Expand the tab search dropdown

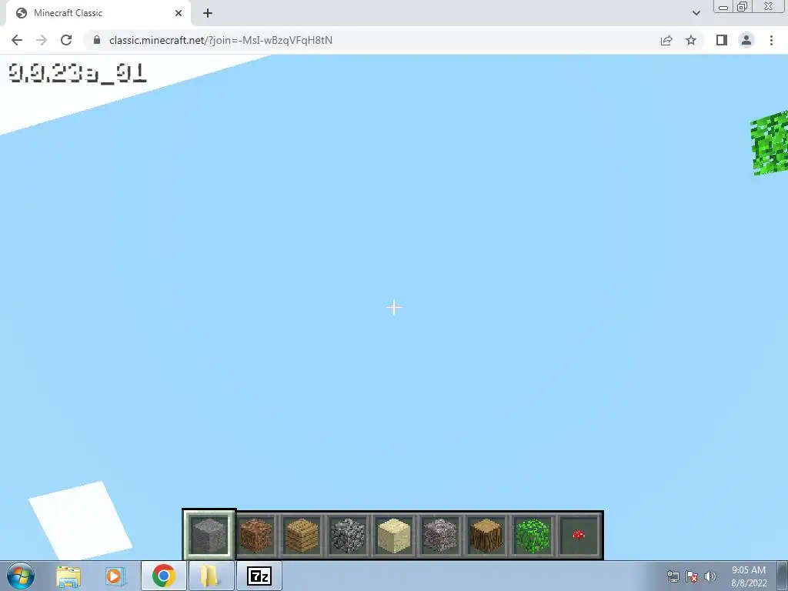696,13
